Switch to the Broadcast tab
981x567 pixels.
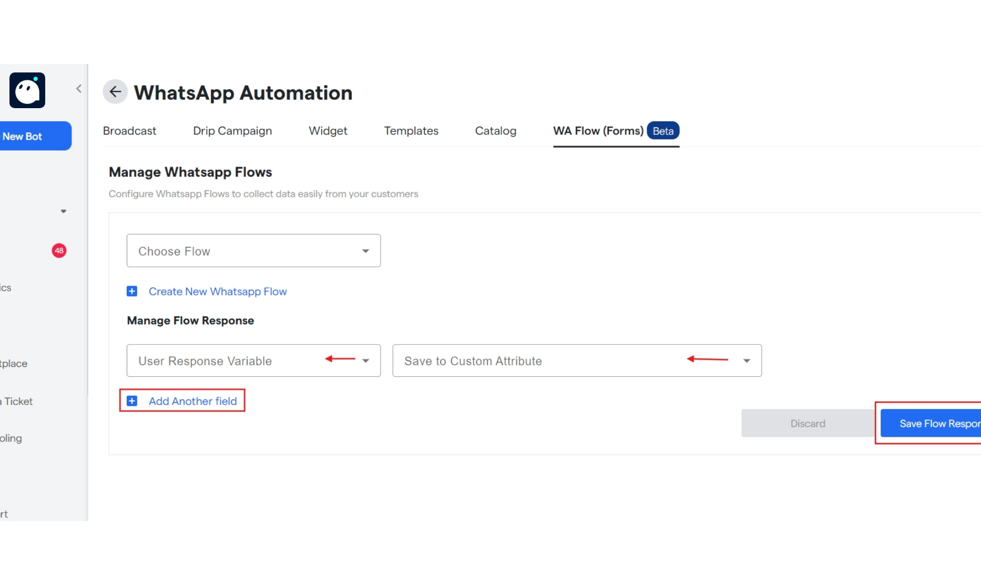coord(129,131)
